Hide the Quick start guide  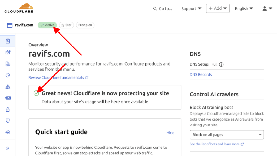coord(170,133)
